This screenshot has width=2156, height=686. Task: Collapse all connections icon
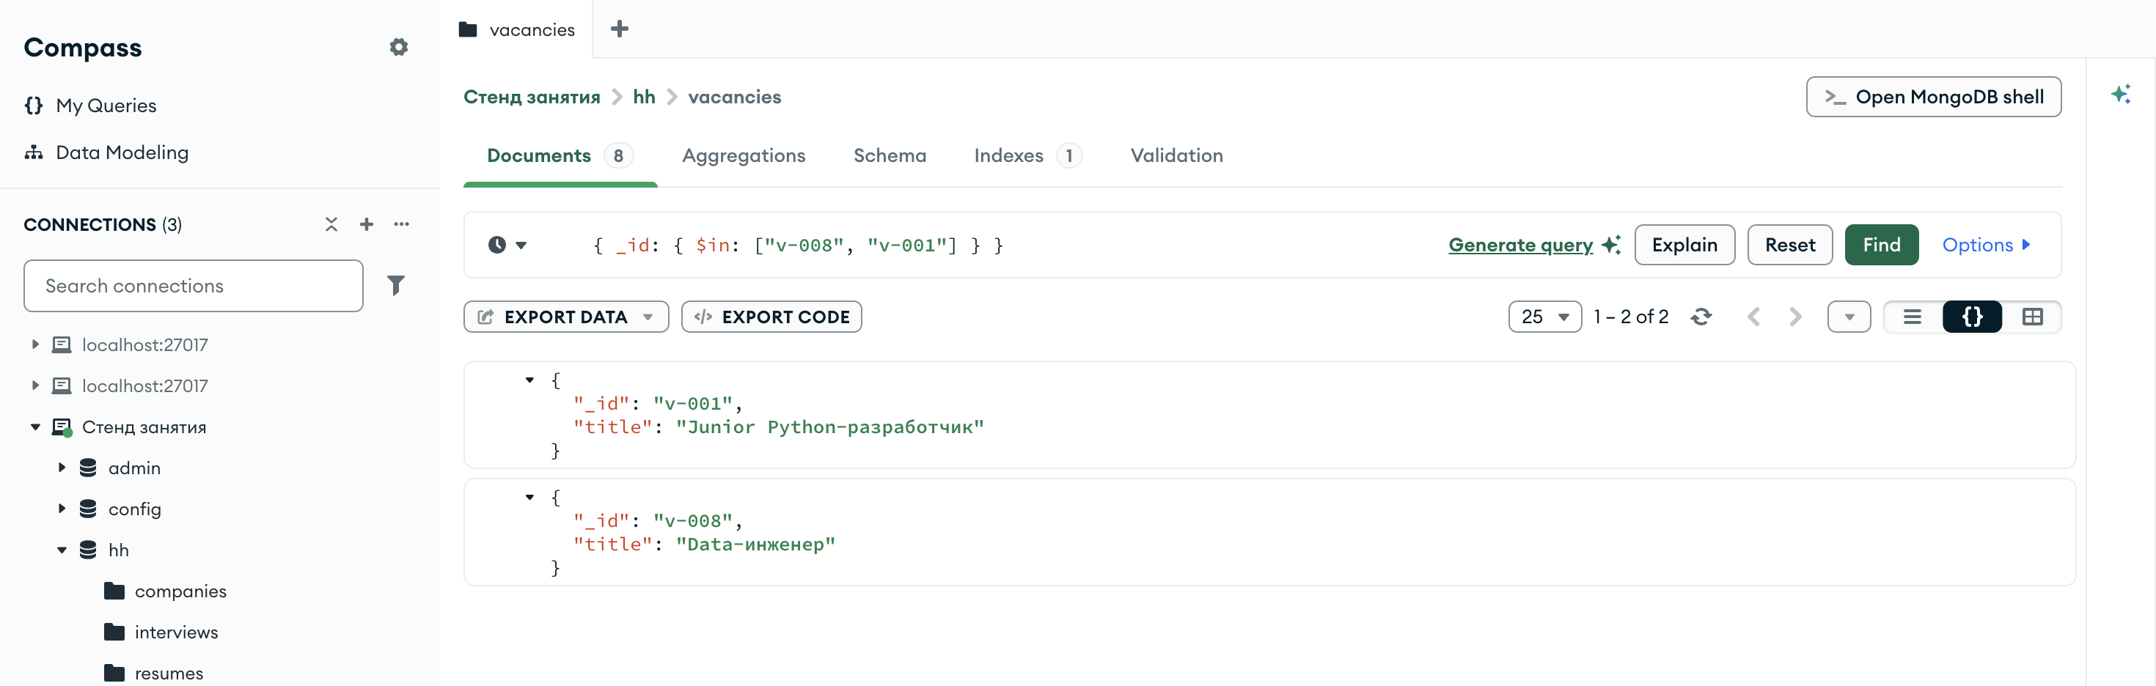[331, 224]
